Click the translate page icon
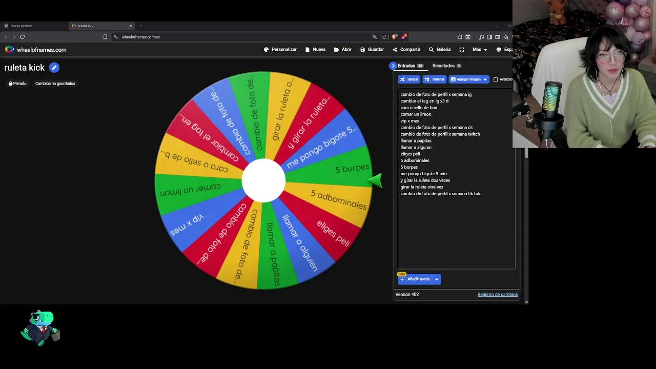The width and height of the screenshot is (656, 369). click(375, 37)
